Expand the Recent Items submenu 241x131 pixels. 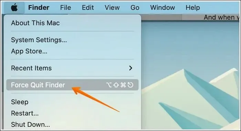coord(72,68)
